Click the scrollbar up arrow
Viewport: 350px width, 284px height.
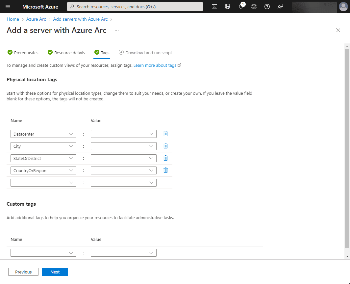[x=347, y=46]
